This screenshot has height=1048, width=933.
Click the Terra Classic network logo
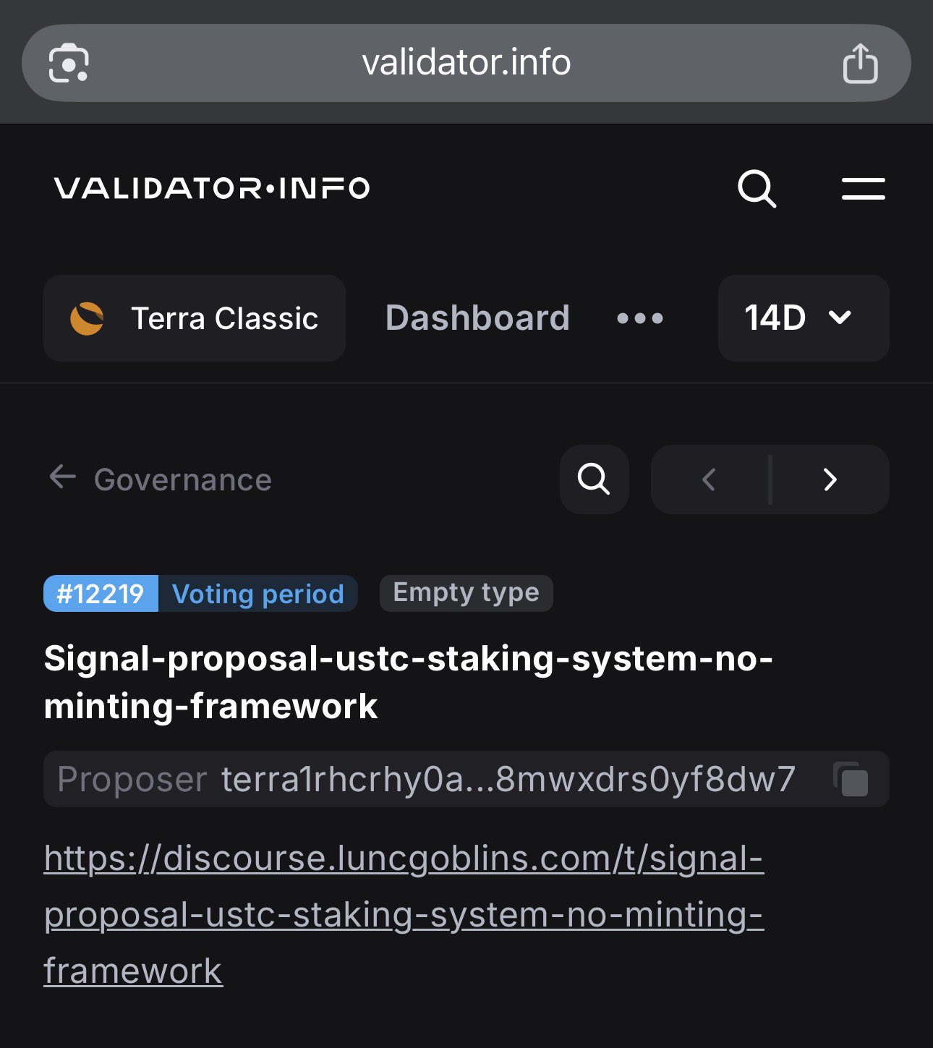tap(87, 318)
